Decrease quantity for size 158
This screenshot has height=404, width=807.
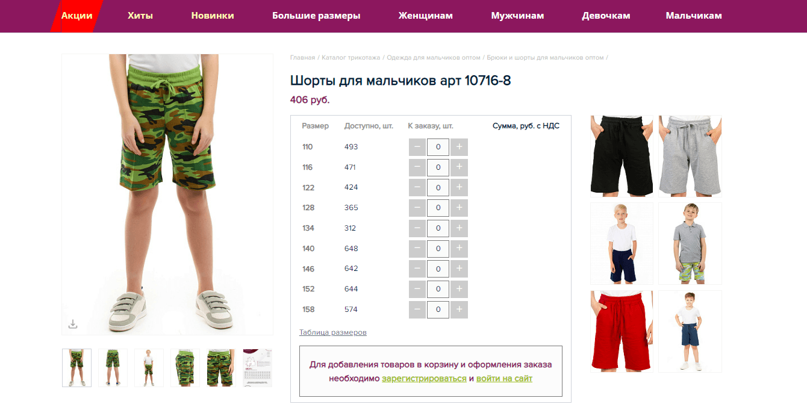pyautogui.click(x=417, y=309)
